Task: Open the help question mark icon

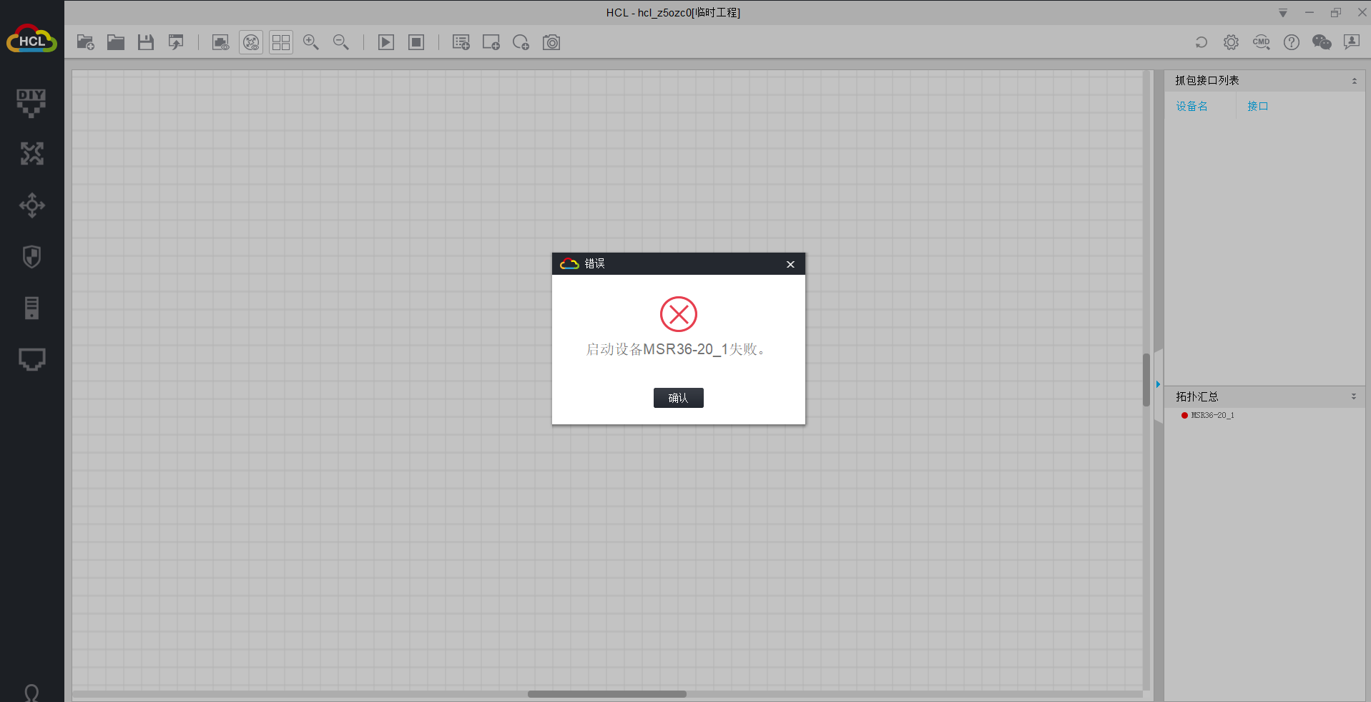Action: tap(1292, 43)
